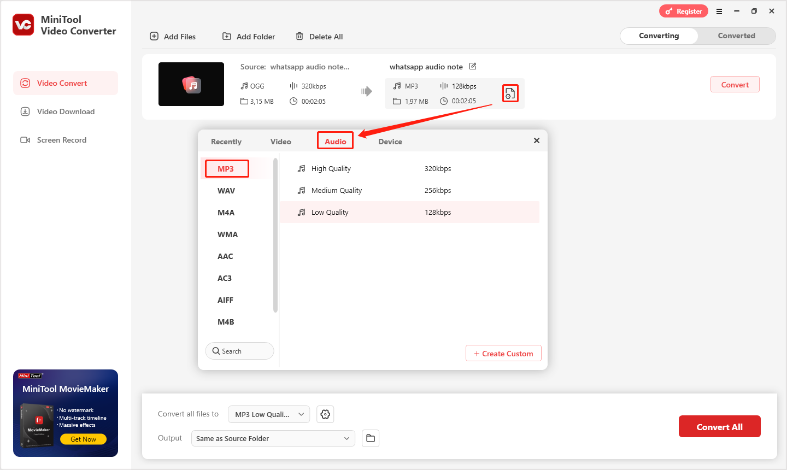
Task: Close the format selection popup
Action: click(537, 140)
